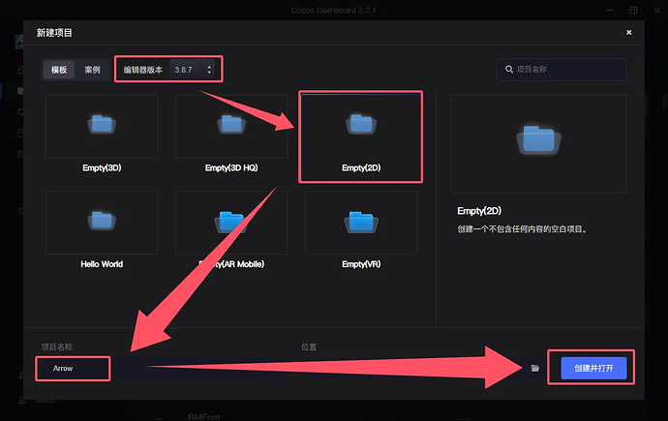Image resolution: width=668 pixels, height=421 pixels.
Task: Select the Empty(3D) project template
Action: point(102,127)
